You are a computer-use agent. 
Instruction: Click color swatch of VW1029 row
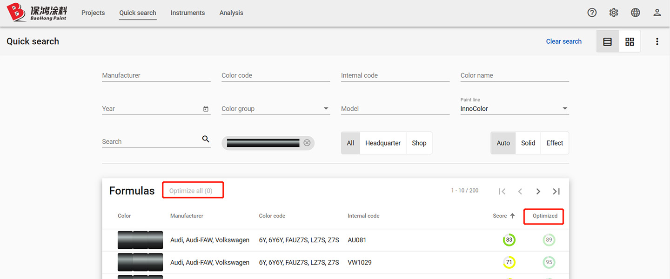[140, 262]
